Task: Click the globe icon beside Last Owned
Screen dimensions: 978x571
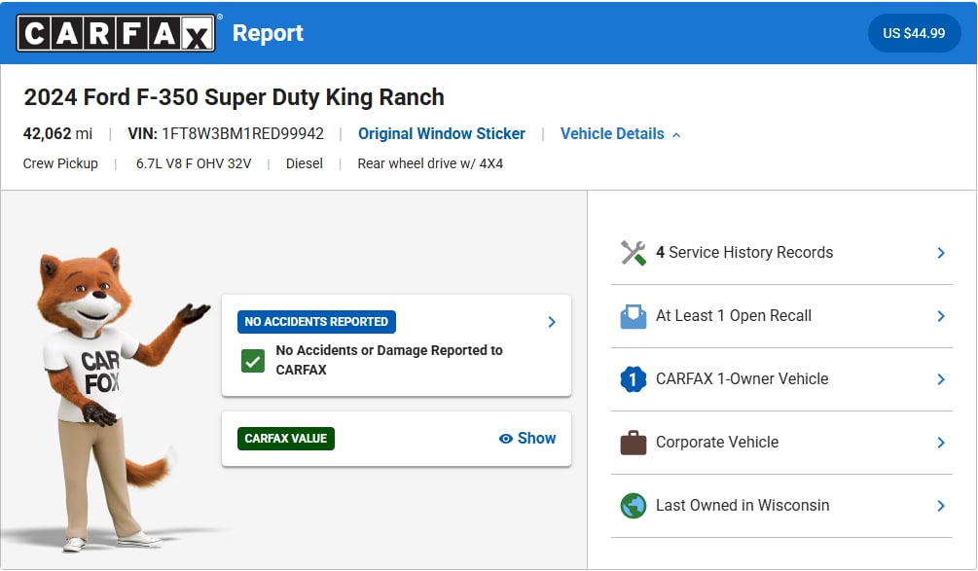Action: (x=634, y=506)
